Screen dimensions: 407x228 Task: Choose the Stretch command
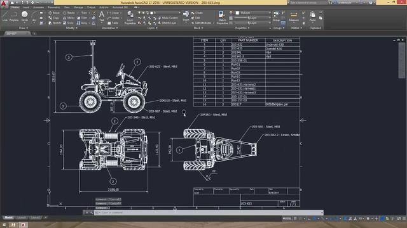coord(55,23)
